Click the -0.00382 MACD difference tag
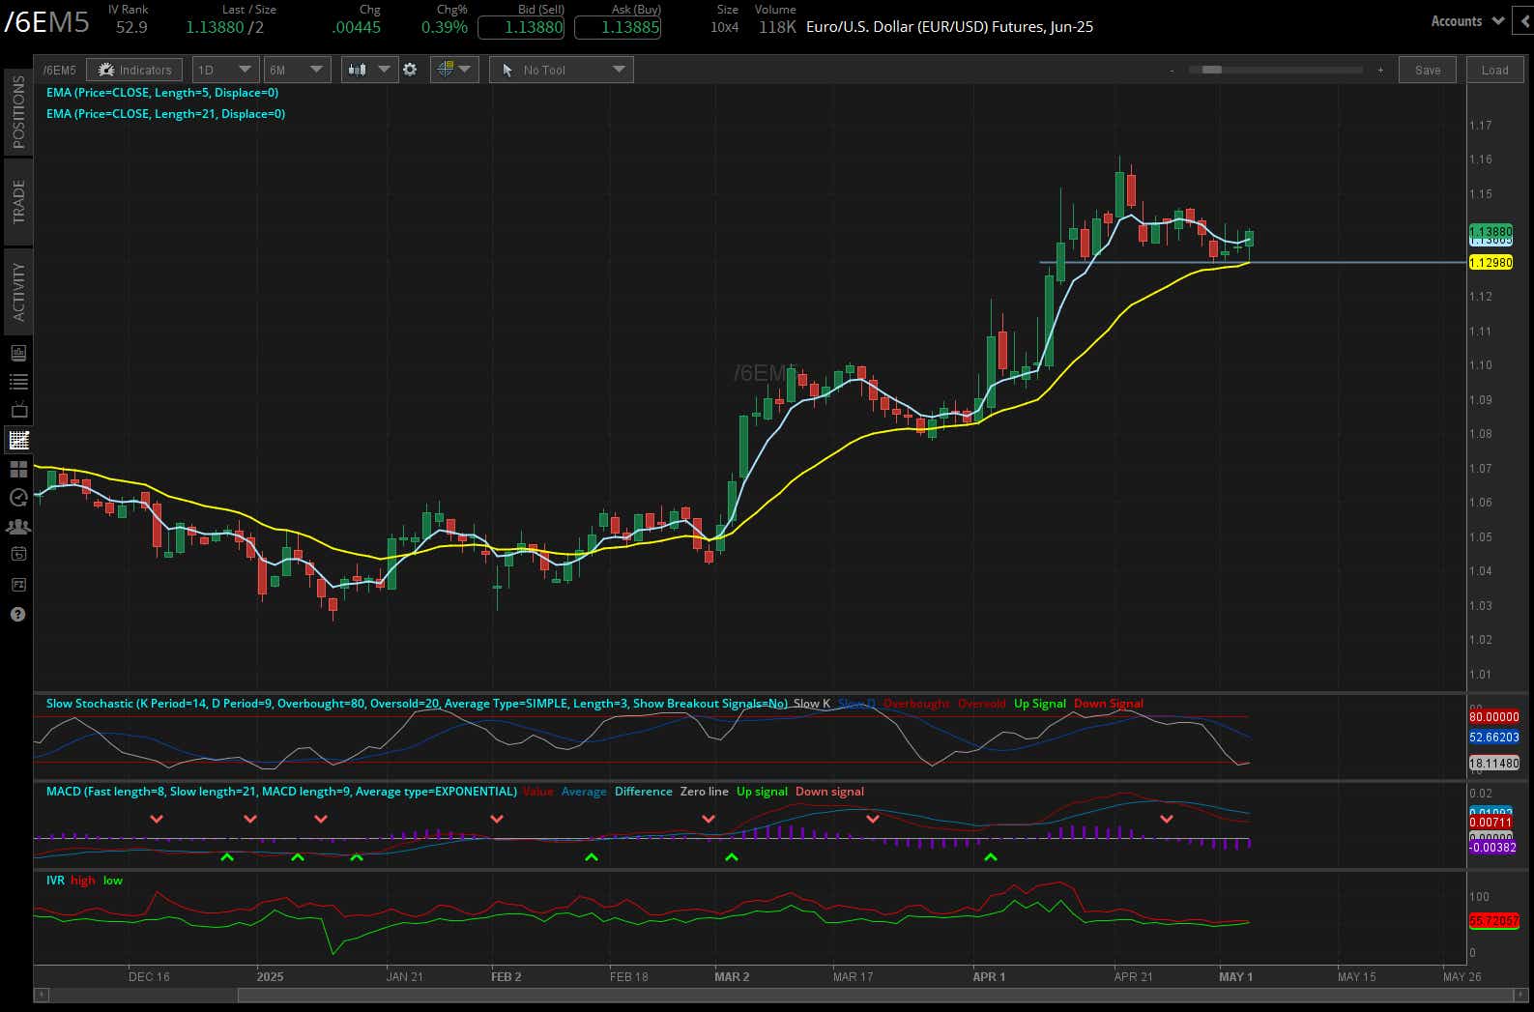The width and height of the screenshot is (1534, 1012). (x=1493, y=848)
